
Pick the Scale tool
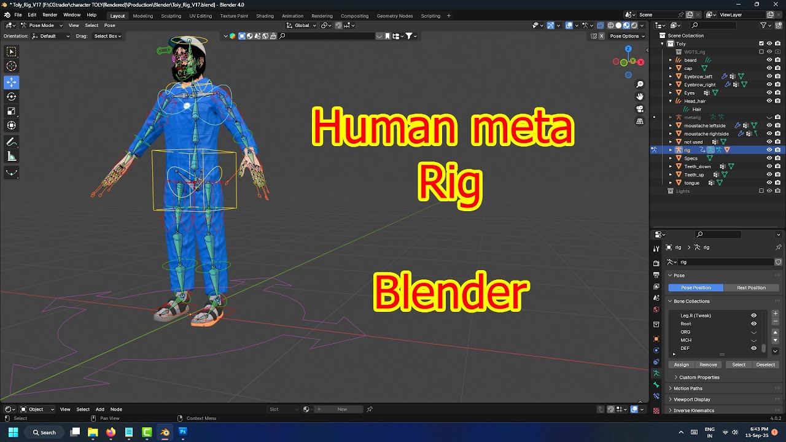[12, 111]
